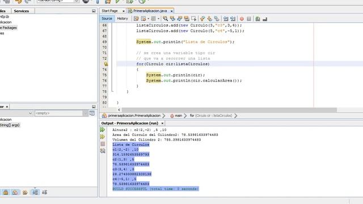
Task: Click for (Circulo cir : listaCirculos) breadcrumb
Action: point(211,116)
